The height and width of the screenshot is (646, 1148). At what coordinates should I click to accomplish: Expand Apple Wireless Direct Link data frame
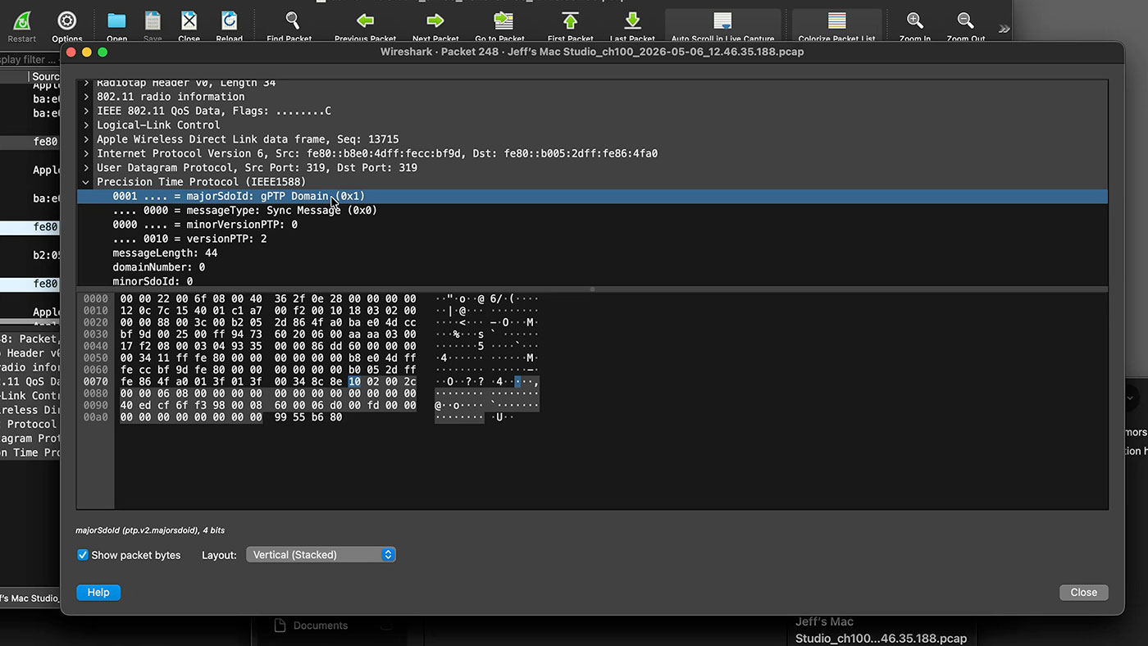pyautogui.click(x=86, y=139)
